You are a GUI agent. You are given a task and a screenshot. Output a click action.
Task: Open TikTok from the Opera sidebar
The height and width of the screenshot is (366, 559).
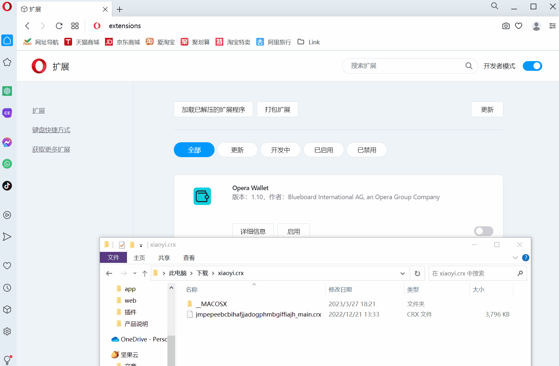7,186
